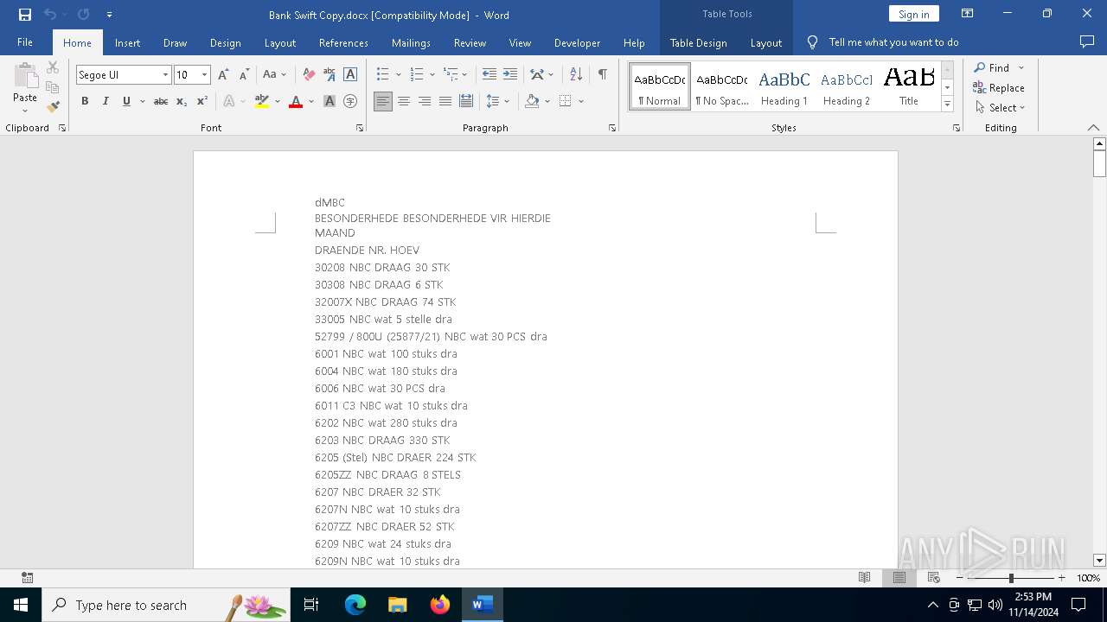Click the enclosed character icon
The image size is (1107, 622).
[x=350, y=101]
